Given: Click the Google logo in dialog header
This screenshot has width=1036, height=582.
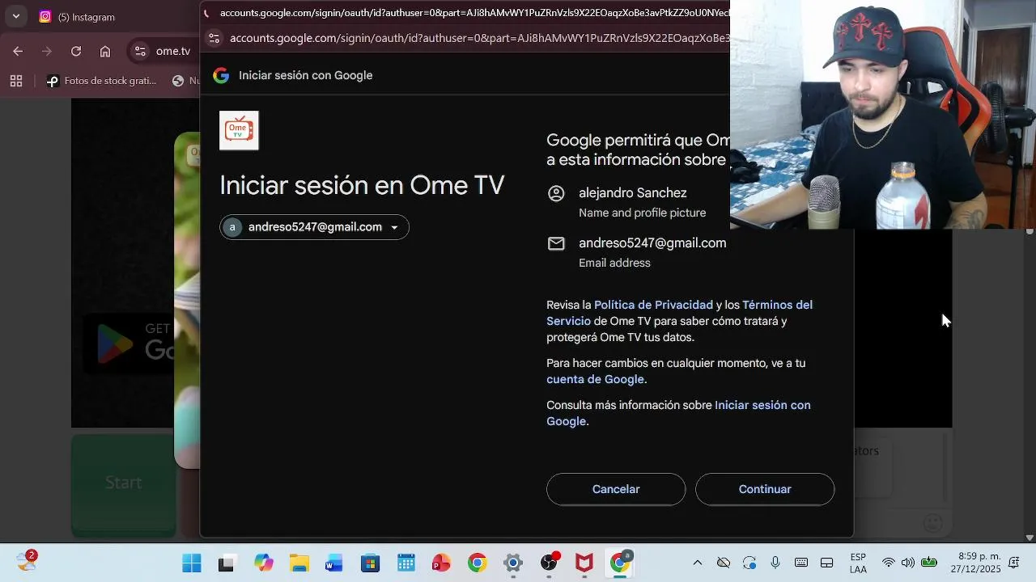Looking at the screenshot, I should [221, 75].
